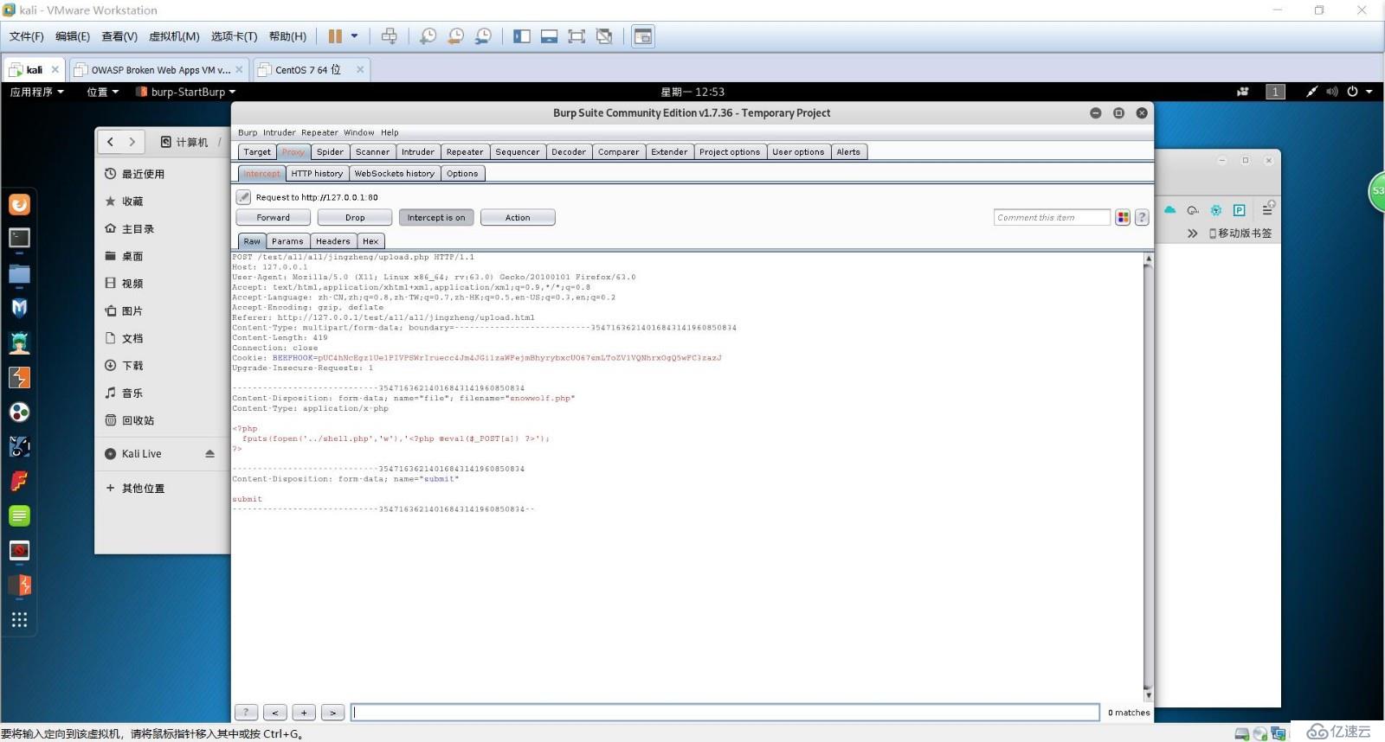Image resolution: width=1385 pixels, height=742 pixels.
Task: Eject the Kali Live volume
Action: 209,453
